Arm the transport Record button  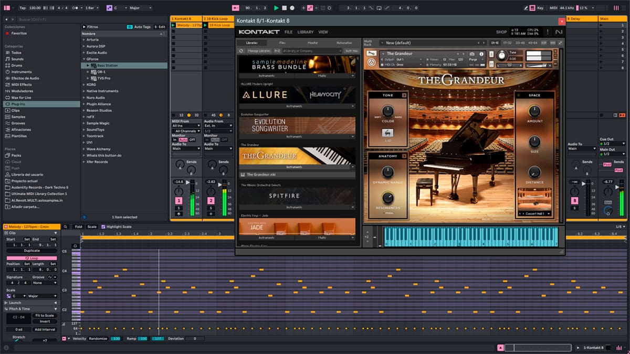pyautogui.click(x=292, y=8)
